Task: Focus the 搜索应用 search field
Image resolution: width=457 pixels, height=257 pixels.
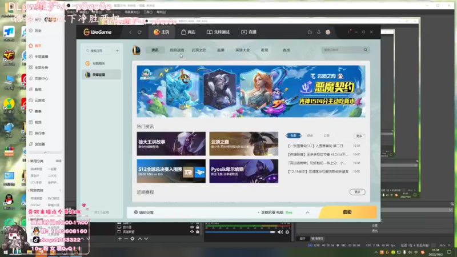Action: (x=98, y=51)
